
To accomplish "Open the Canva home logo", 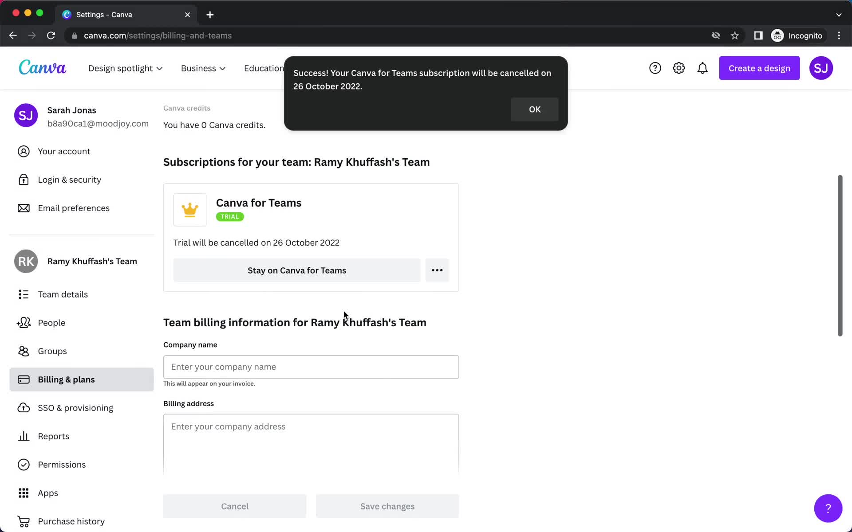I will (x=42, y=68).
